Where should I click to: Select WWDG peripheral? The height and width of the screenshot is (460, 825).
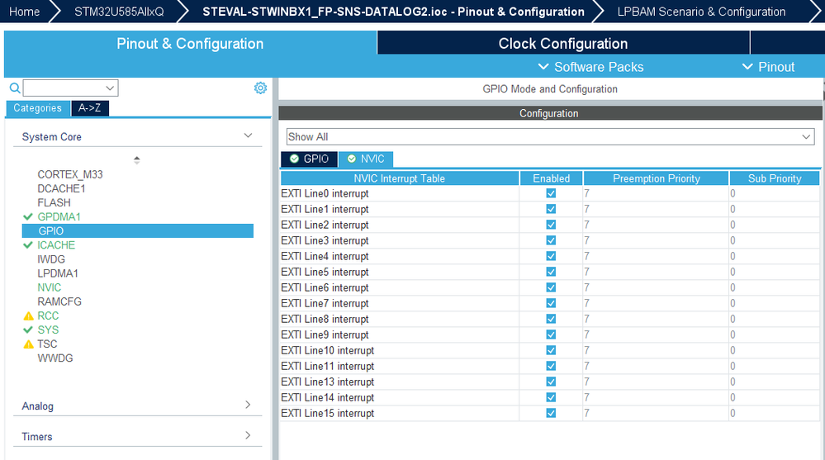pyautogui.click(x=55, y=358)
